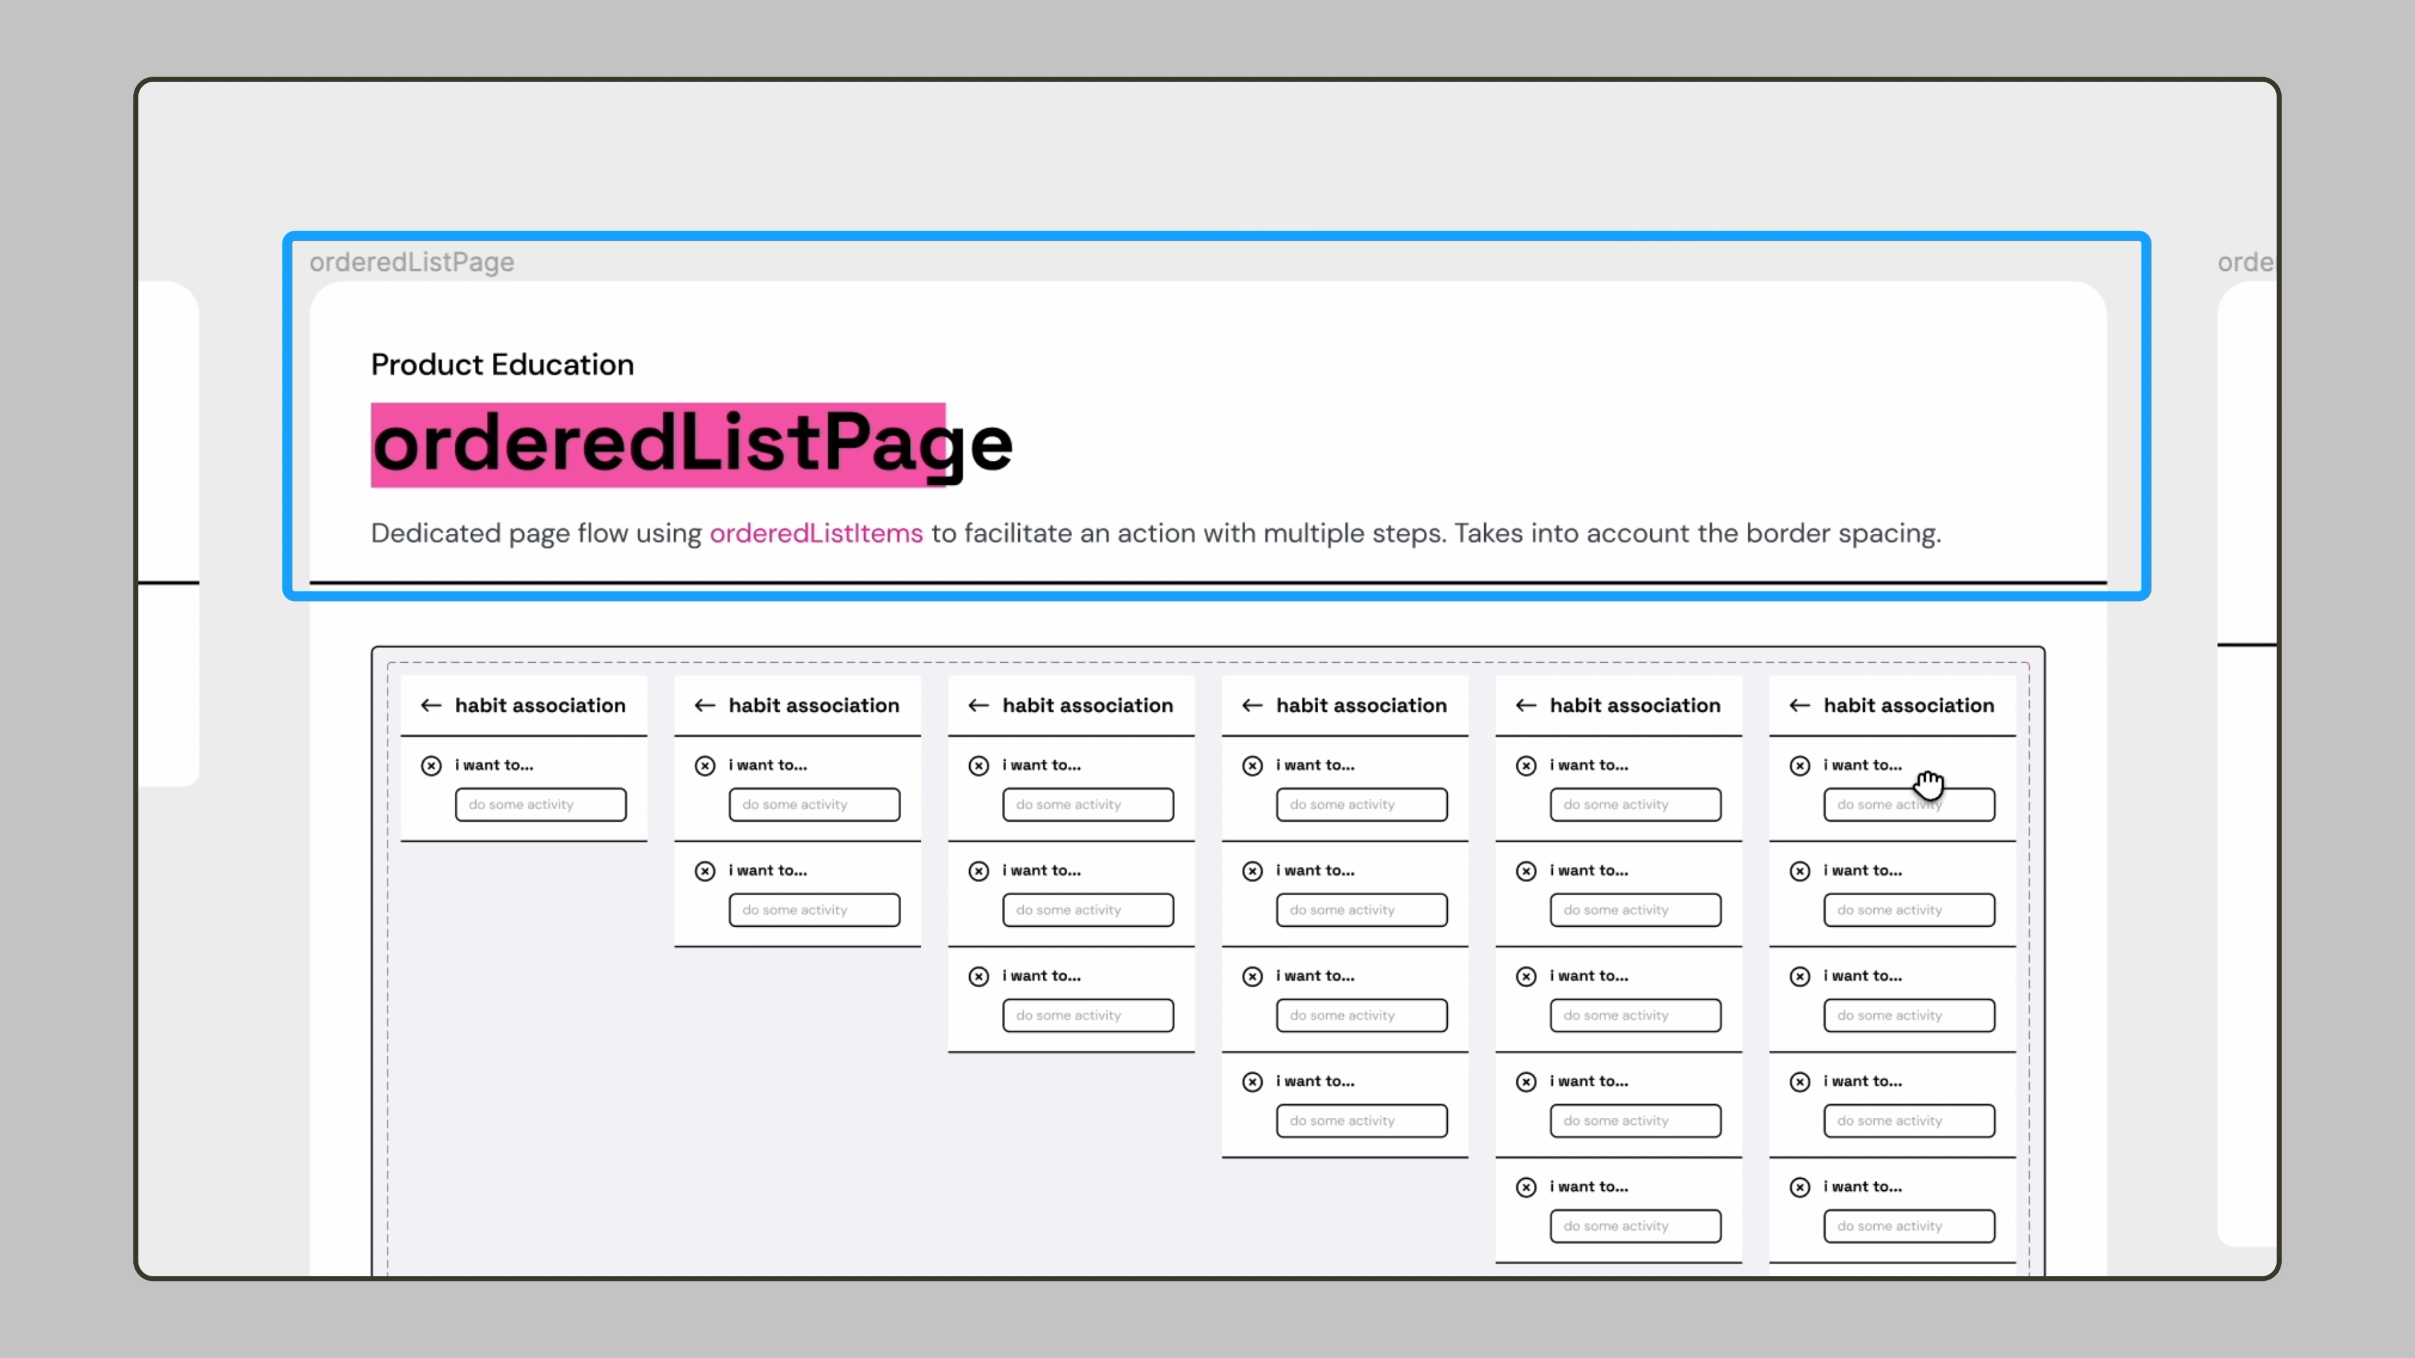Remove first item in third habit column
Viewport: 2415px width, 1358px height.
tap(979, 766)
